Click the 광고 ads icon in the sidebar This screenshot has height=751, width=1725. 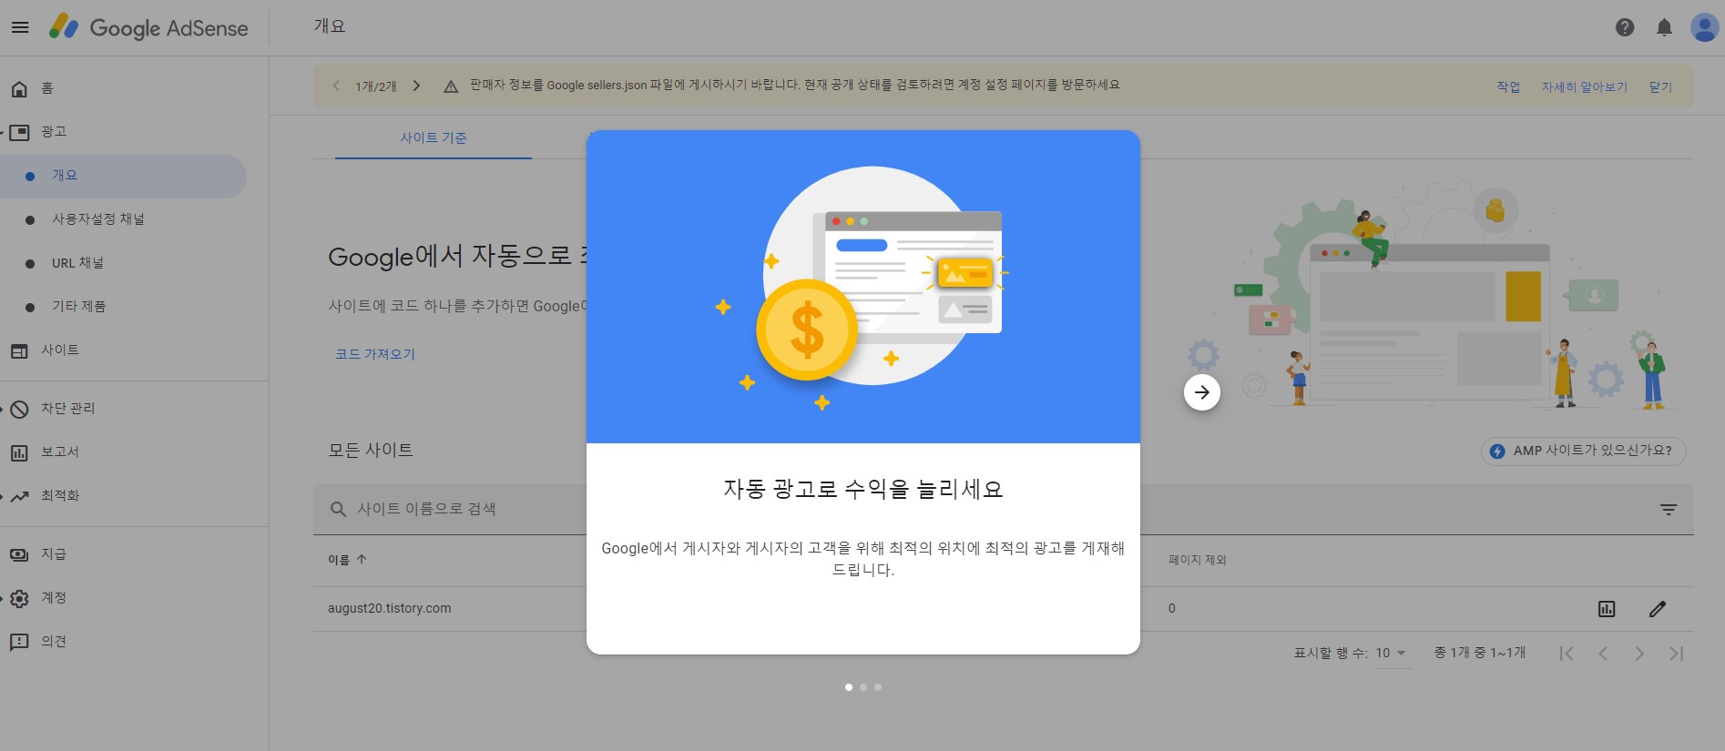pyautogui.click(x=19, y=132)
